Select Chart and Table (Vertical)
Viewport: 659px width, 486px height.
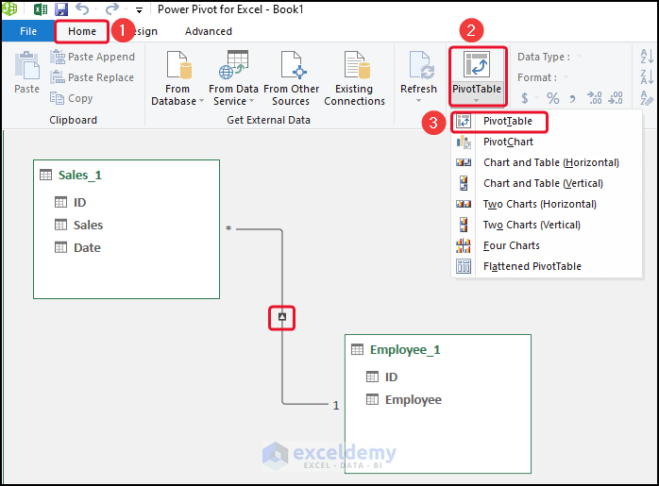pos(547,184)
